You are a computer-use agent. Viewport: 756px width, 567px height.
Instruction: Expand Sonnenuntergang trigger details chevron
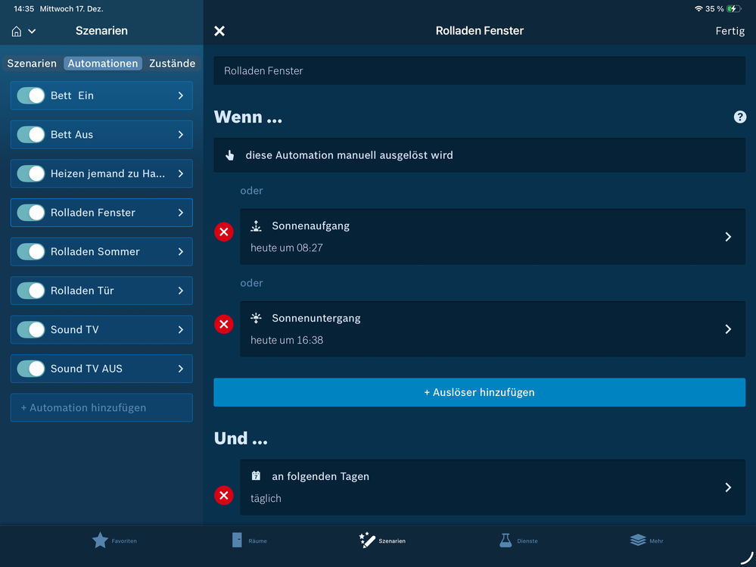pyautogui.click(x=728, y=329)
